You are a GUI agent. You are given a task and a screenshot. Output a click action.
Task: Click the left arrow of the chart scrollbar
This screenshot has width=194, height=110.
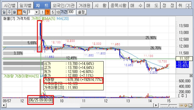click(x=4, y=105)
